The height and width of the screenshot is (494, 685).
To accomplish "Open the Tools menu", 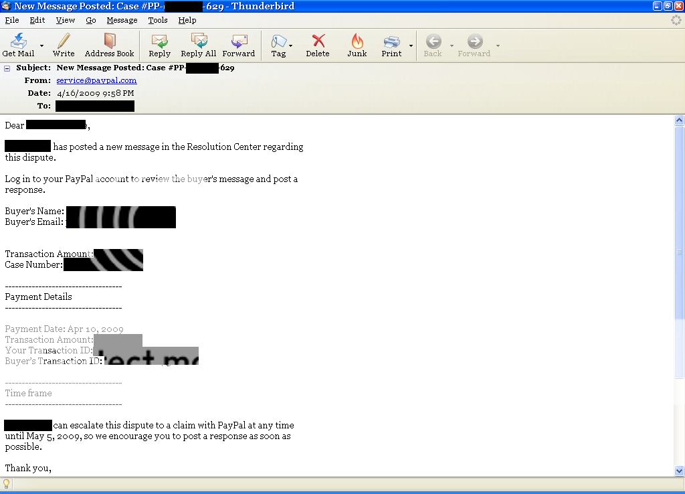I will 158,20.
